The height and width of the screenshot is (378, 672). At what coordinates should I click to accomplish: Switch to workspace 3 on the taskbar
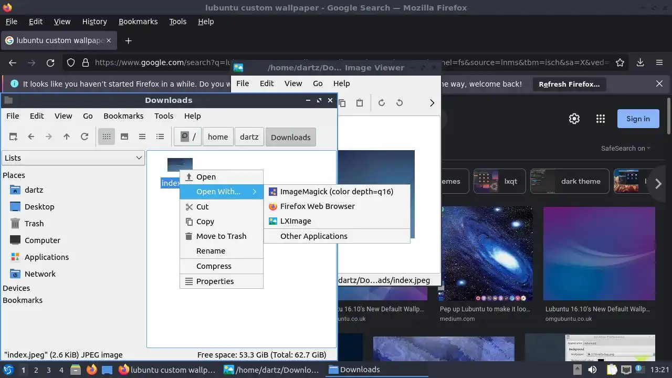pos(48,370)
